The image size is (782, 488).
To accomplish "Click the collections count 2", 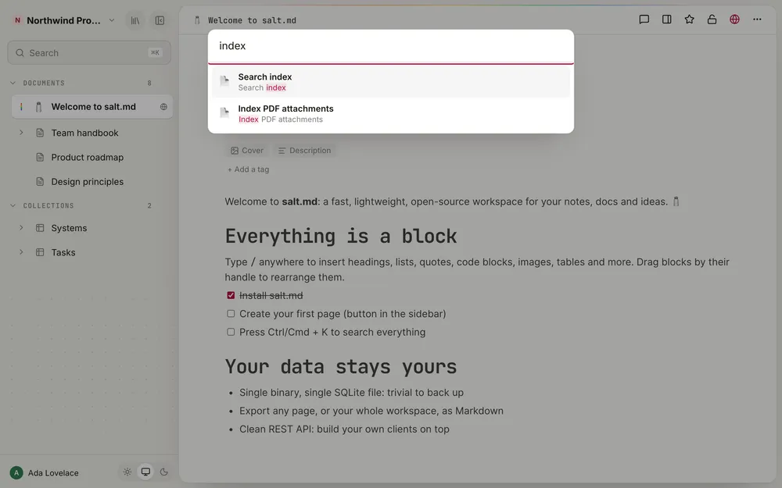I will pos(149,205).
